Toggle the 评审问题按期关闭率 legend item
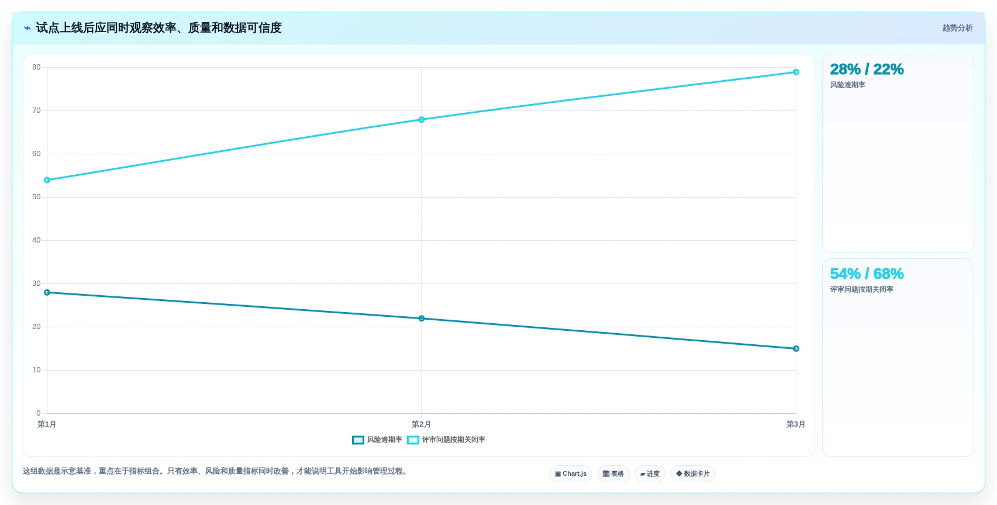Viewport: 997px width, 505px height. pos(446,440)
